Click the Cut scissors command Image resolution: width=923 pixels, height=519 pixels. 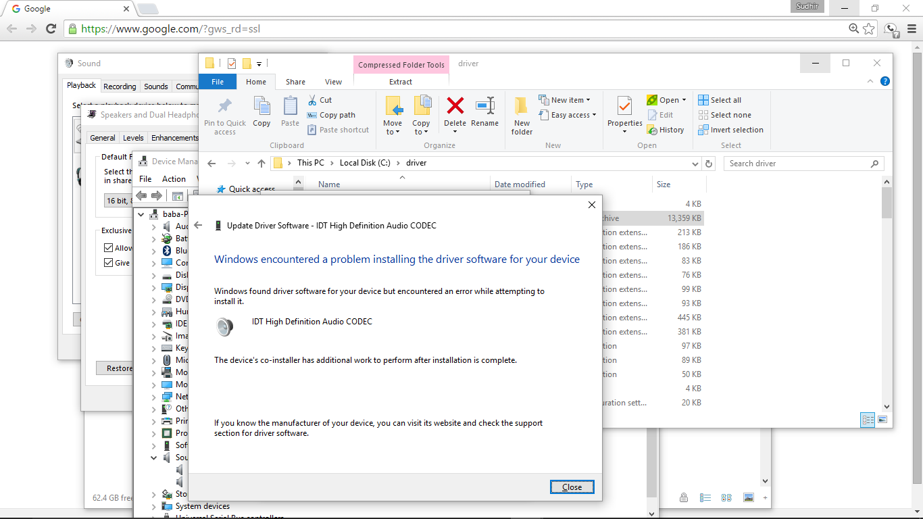[320, 100]
